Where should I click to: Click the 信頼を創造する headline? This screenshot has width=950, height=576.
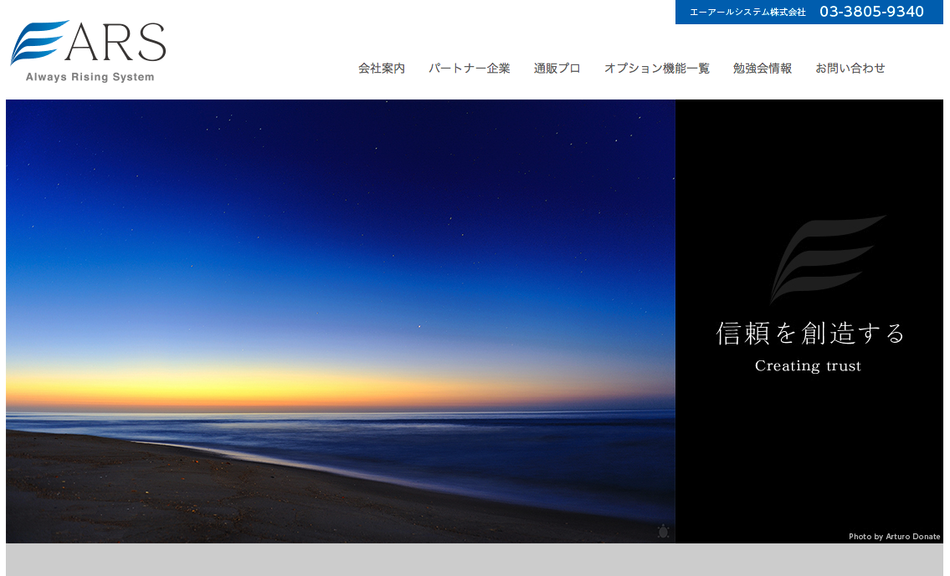coord(810,334)
